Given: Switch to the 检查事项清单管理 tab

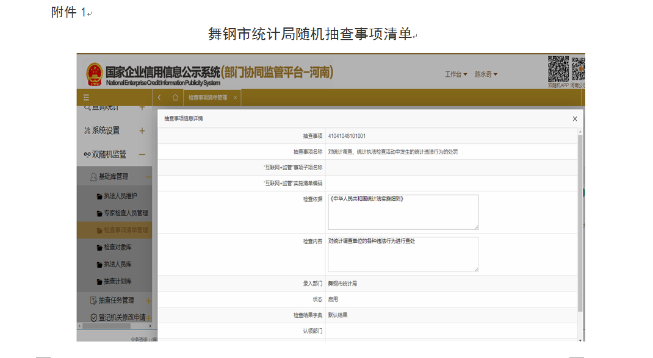Looking at the screenshot, I should [x=208, y=98].
